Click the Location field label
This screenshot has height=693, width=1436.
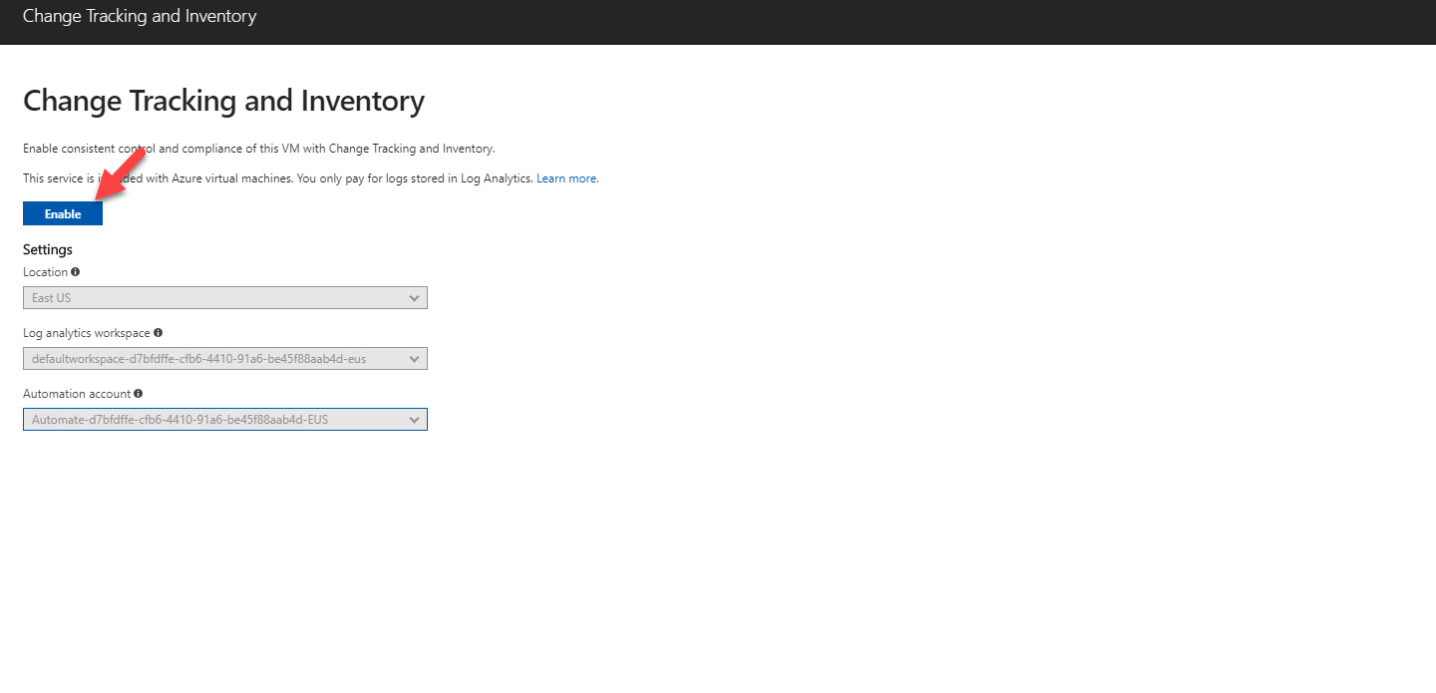click(45, 272)
